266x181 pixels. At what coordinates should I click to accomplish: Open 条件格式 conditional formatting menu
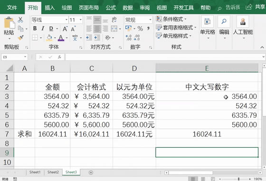[171, 19]
